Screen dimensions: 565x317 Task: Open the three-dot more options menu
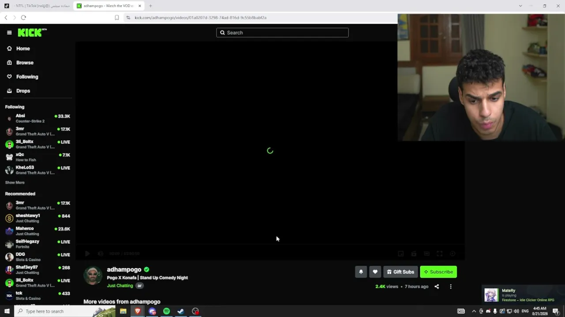pyautogui.click(x=451, y=287)
